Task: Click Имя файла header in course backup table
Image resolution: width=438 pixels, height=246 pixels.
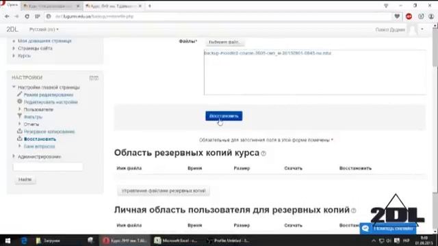Action: 129,168
